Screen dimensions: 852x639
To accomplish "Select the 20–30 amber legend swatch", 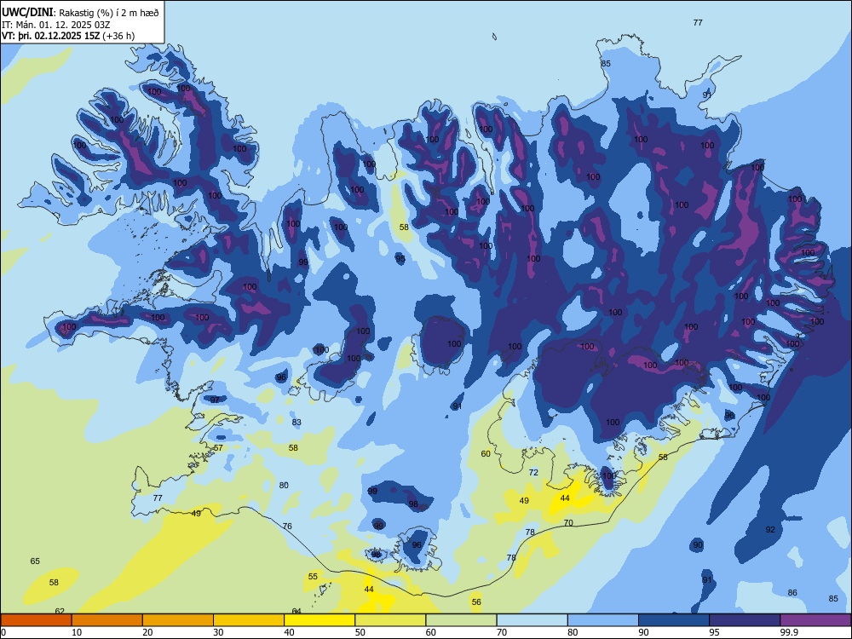I will click(178, 620).
